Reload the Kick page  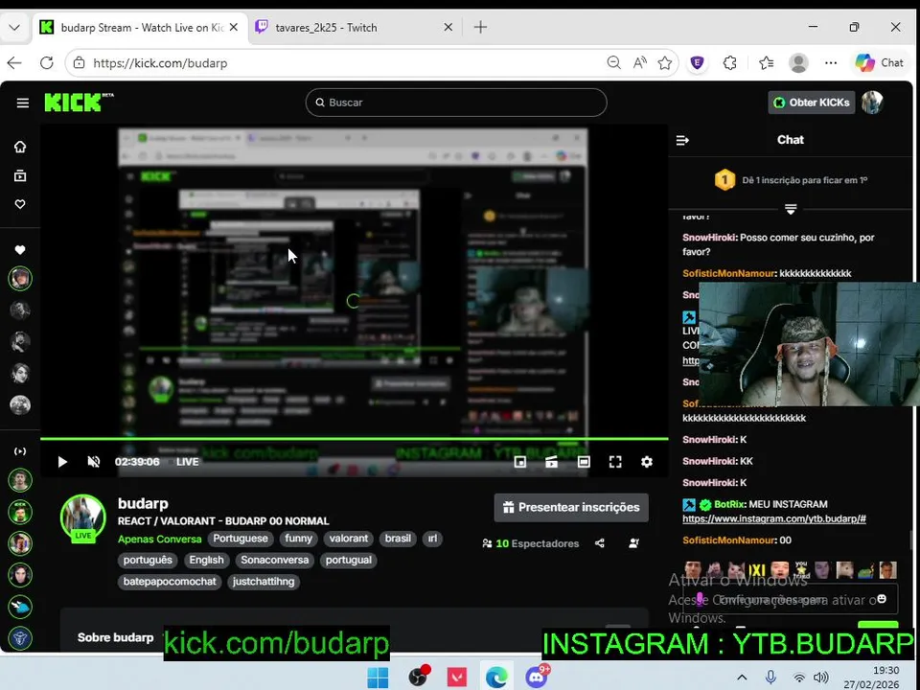click(x=47, y=63)
